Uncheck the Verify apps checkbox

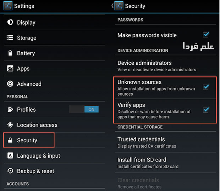(206, 110)
